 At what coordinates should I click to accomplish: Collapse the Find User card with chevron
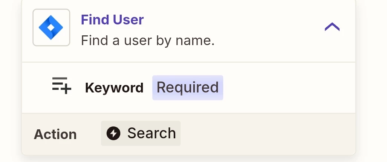coord(332,27)
